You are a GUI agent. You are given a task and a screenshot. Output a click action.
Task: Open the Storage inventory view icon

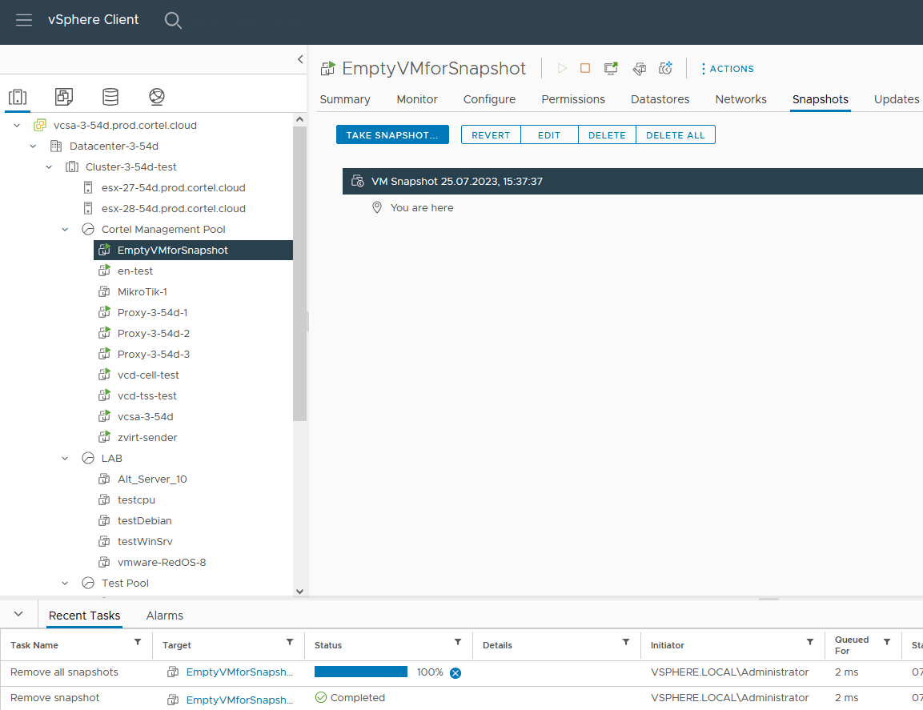coord(110,97)
